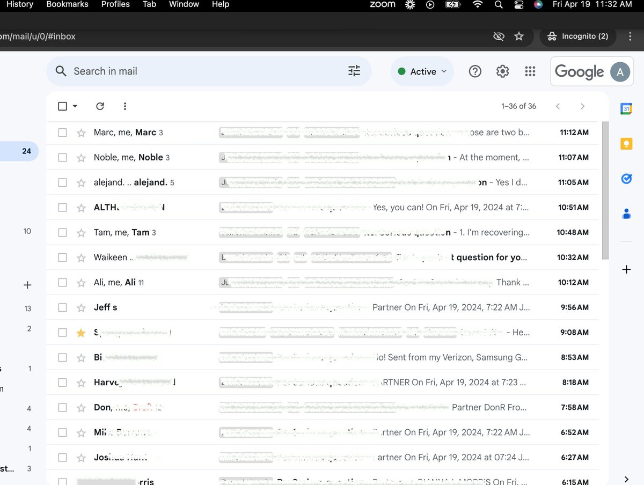This screenshot has width=644, height=485.
Task: Open the Window menu
Action: pyautogui.click(x=184, y=4)
